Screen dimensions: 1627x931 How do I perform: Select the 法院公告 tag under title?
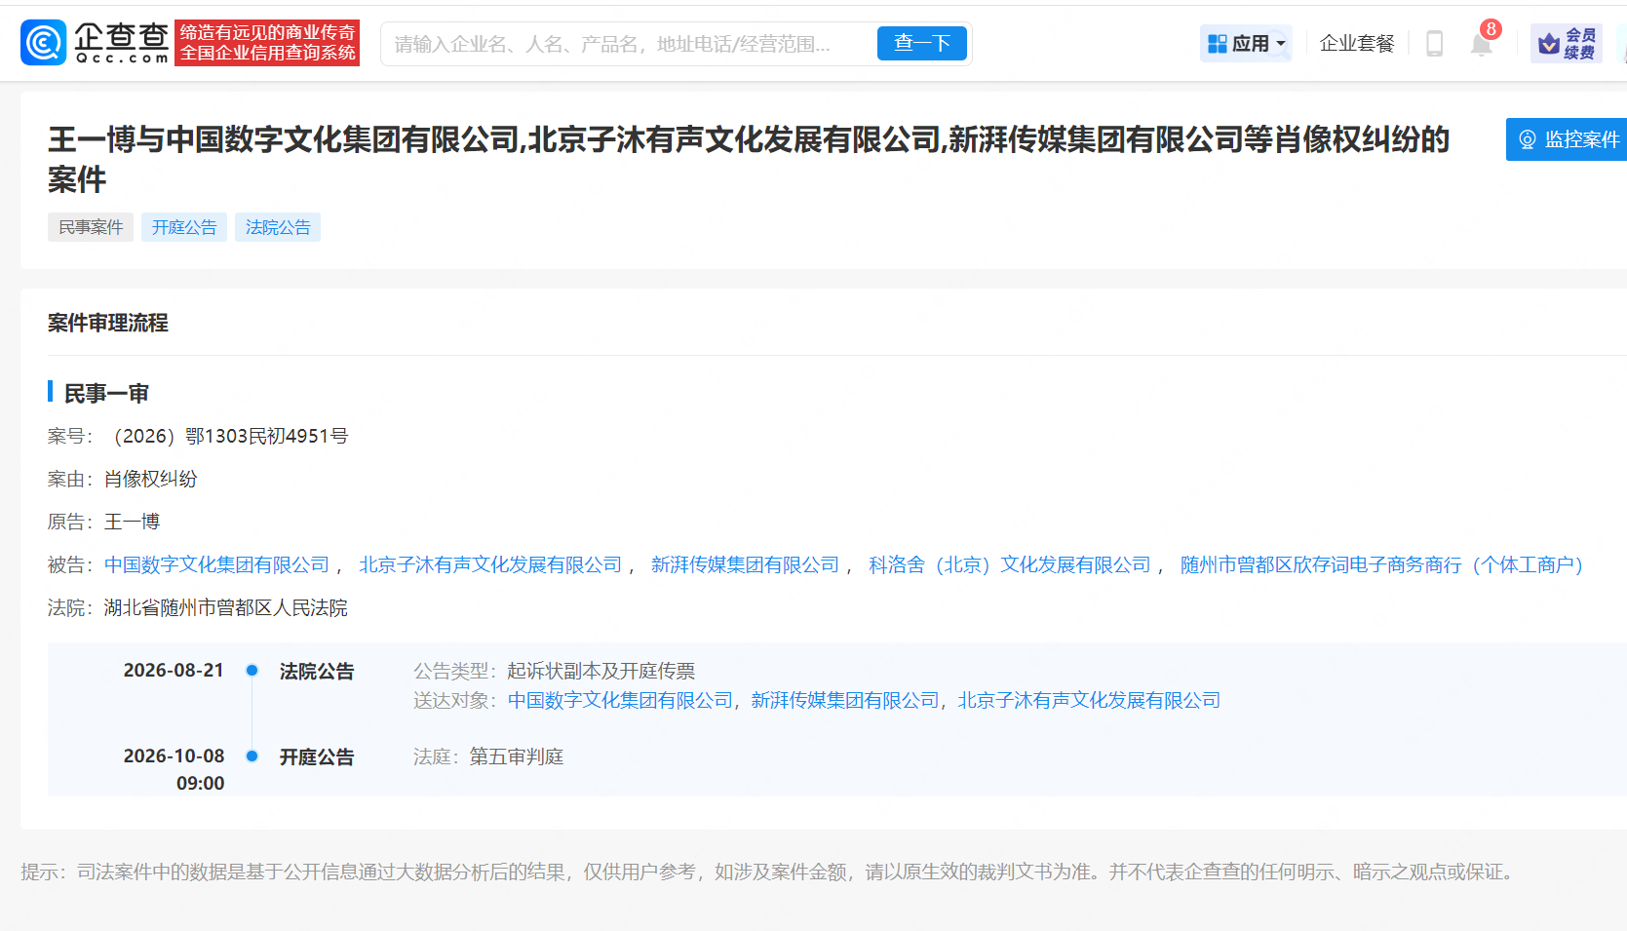(278, 227)
